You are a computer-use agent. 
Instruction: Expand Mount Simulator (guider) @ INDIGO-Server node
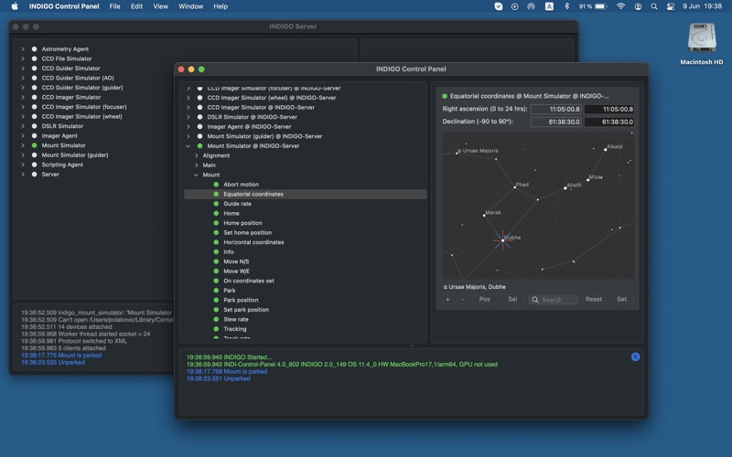pos(188,136)
